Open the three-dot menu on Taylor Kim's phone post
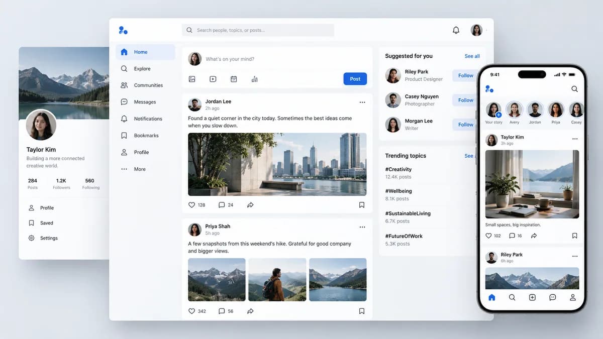The image size is (603, 339). pyautogui.click(x=575, y=139)
